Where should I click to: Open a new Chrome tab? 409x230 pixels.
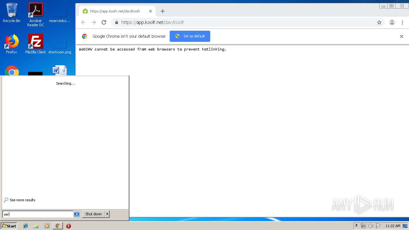[162, 11]
